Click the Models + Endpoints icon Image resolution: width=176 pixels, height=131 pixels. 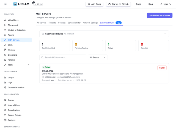coord(5,30)
